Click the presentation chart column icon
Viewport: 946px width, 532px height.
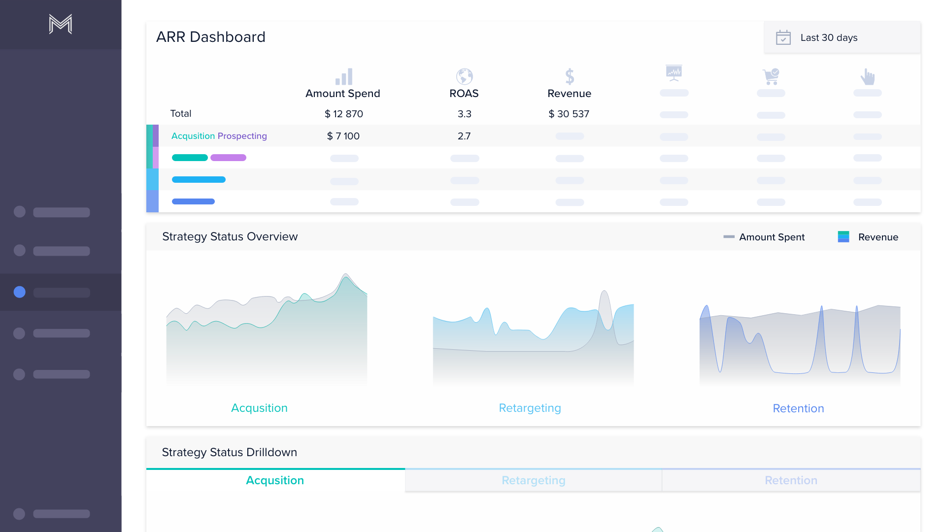pyautogui.click(x=674, y=73)
